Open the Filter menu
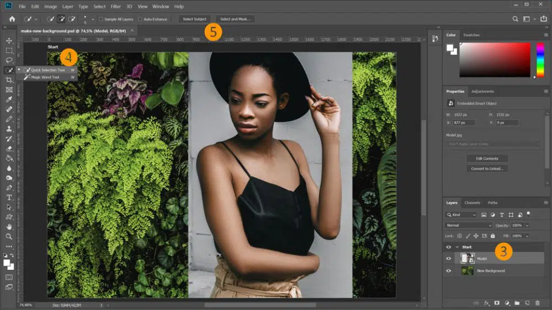Viewport: 552px width, 310px height. [115, 7]
